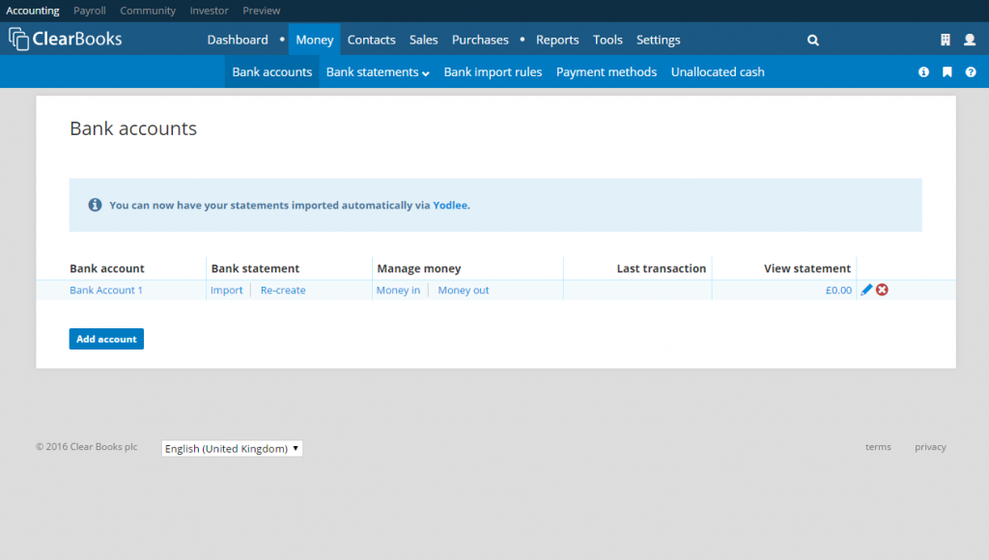Switch to Bank import rules tab
989x560 pixels.
click(494, 71)
